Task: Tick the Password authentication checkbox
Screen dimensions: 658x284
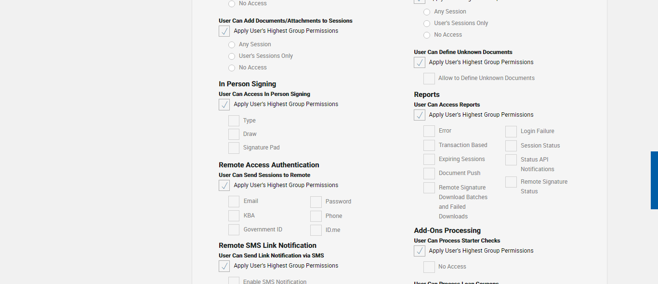Action: coord(316,202)
